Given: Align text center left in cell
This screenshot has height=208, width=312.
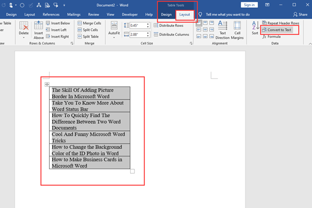Looking at the screenshot, I should (199, 30).
